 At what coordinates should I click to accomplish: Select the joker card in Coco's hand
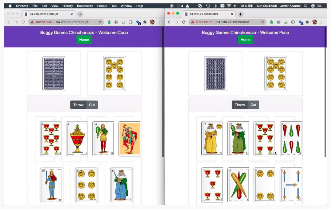(130, 139)
